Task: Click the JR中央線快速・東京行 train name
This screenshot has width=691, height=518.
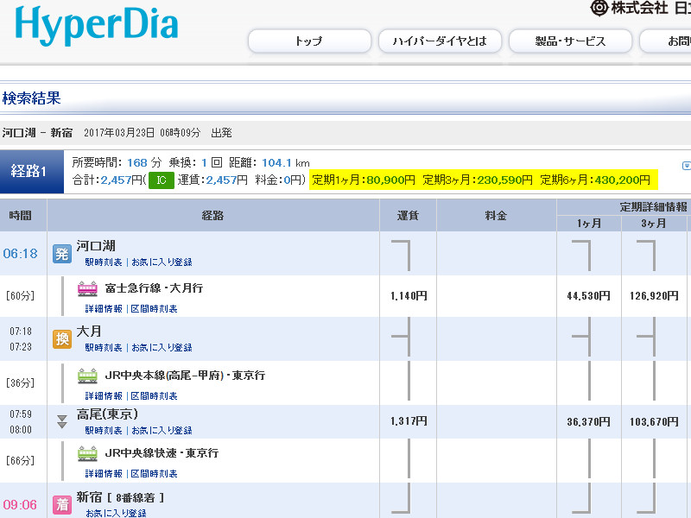Action: click(x=162, y=452)
